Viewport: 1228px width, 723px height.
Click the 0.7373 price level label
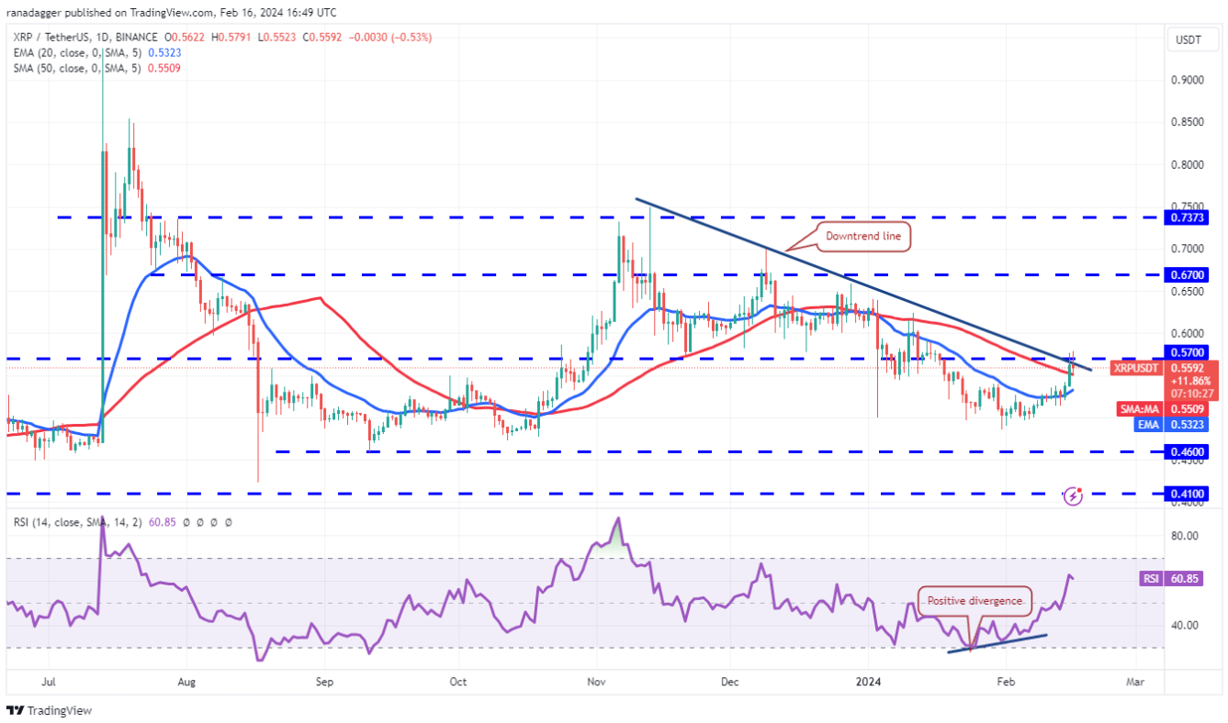tap(1188, 217)
